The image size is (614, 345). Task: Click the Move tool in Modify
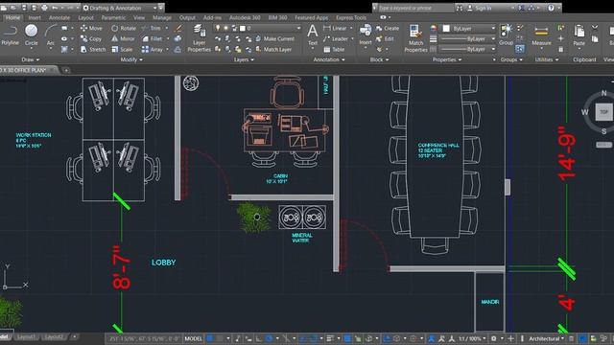click(91, 28)
